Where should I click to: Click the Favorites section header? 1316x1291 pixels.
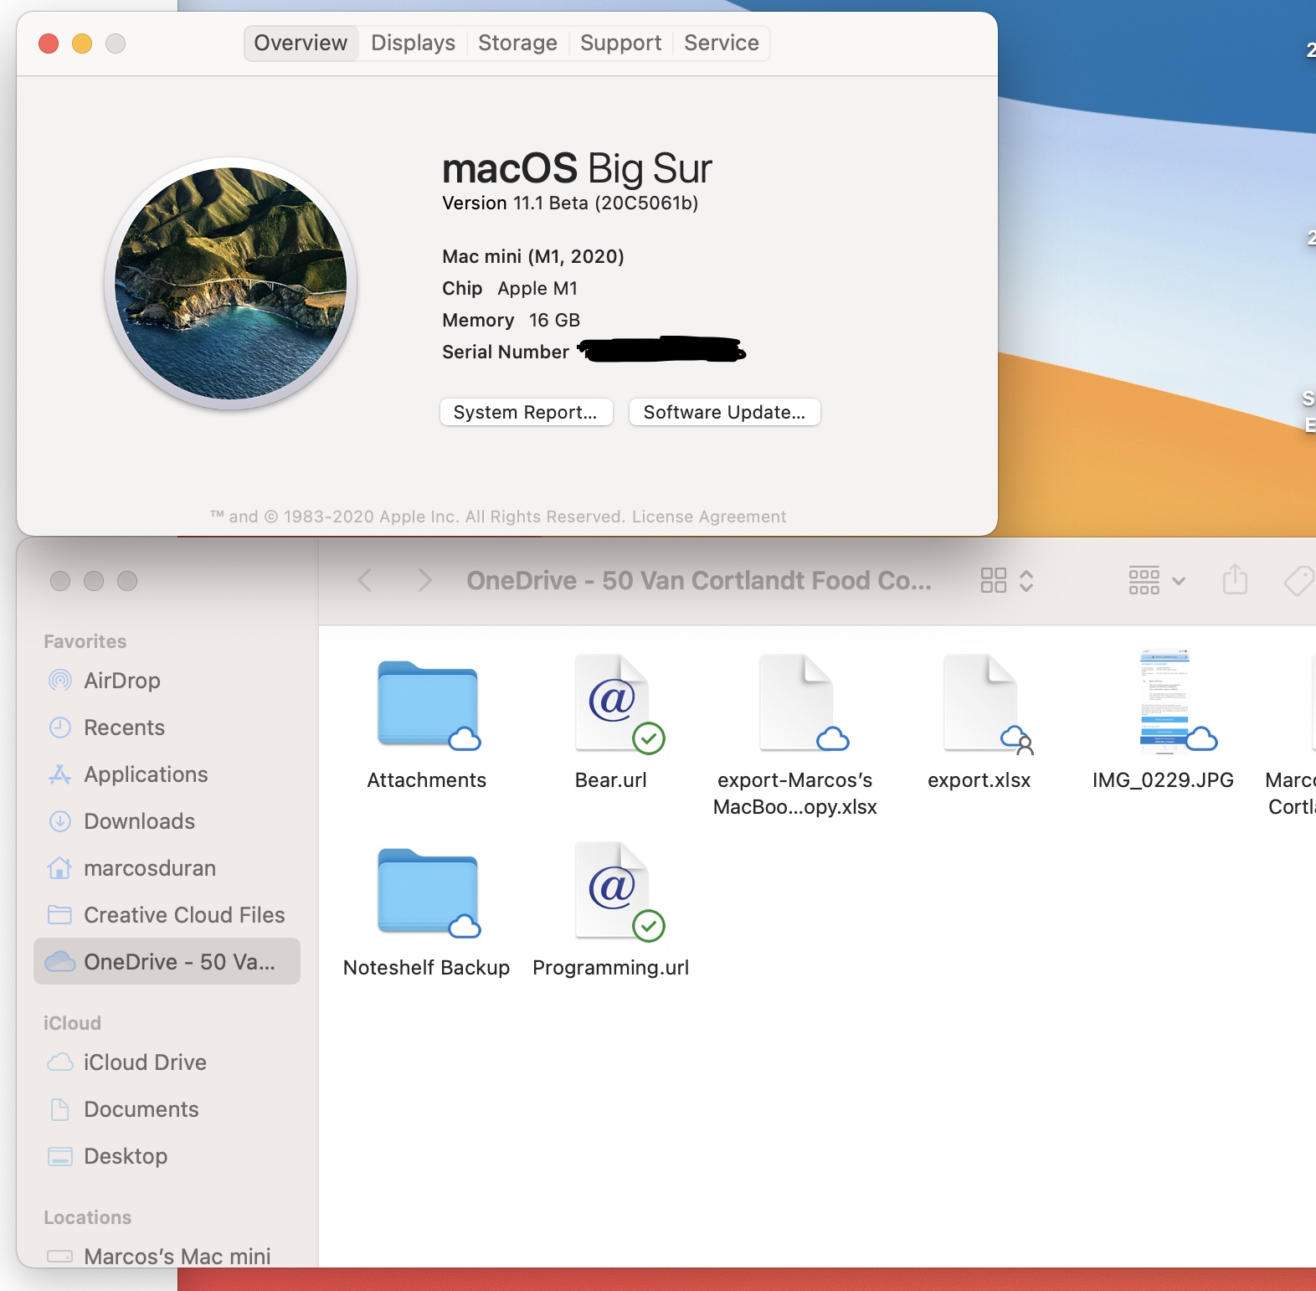pos(85,641)
